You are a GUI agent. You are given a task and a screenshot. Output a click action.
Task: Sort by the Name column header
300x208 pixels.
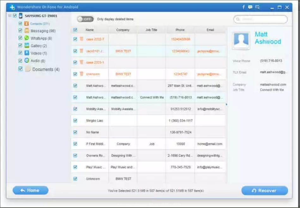point(89,30)
